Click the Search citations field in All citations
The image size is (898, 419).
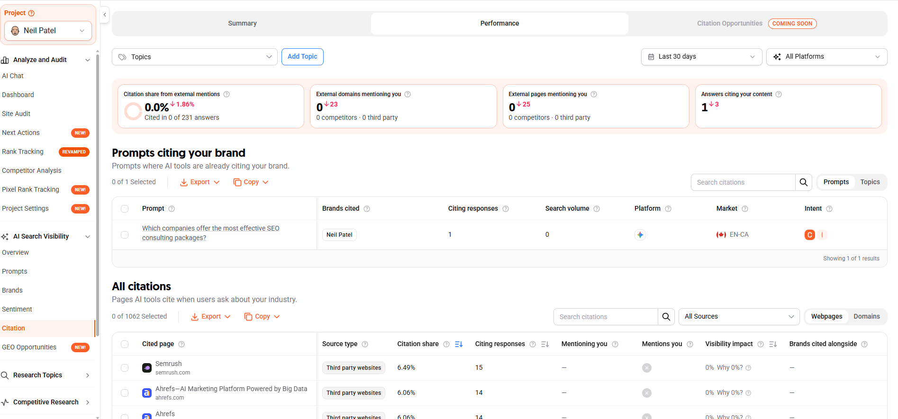606,317
